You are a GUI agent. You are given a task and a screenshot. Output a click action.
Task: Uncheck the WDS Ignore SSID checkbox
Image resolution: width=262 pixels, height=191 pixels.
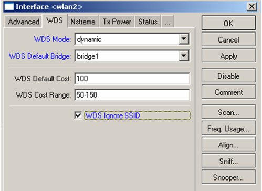[78, 115]
